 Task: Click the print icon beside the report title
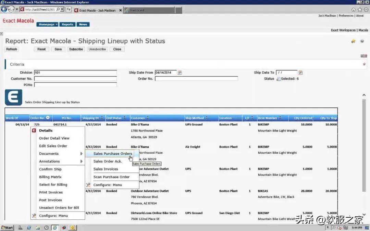tap(362, 41)
